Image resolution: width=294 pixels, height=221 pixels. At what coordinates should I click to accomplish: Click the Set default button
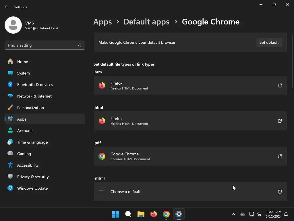point(269,42)
